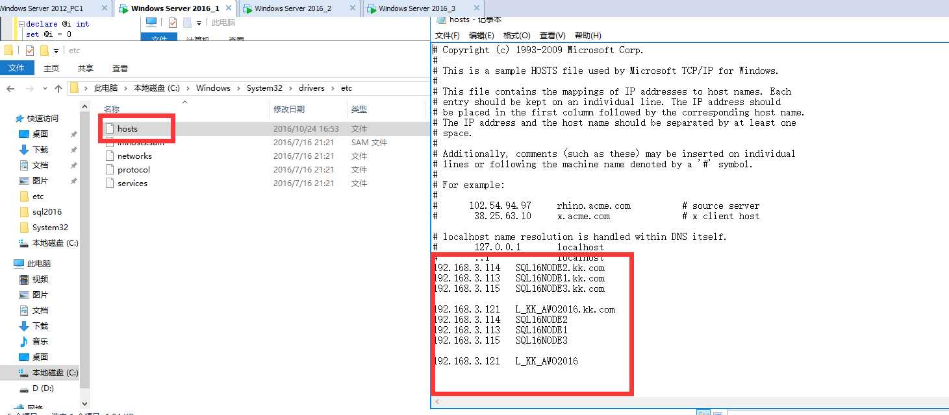Click the hosts file icon

tap(110, 129)
